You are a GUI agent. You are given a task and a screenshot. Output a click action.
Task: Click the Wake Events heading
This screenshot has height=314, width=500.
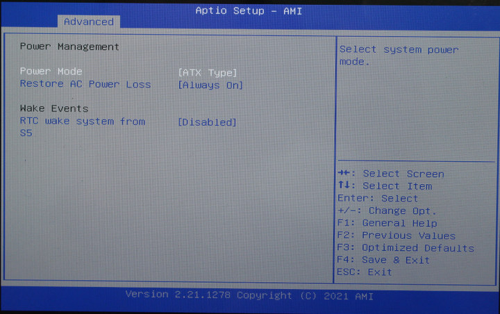(54, 108)
